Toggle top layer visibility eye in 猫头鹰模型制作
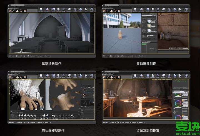This screenshot has width=200, height=136. click(x=81, y=90)
